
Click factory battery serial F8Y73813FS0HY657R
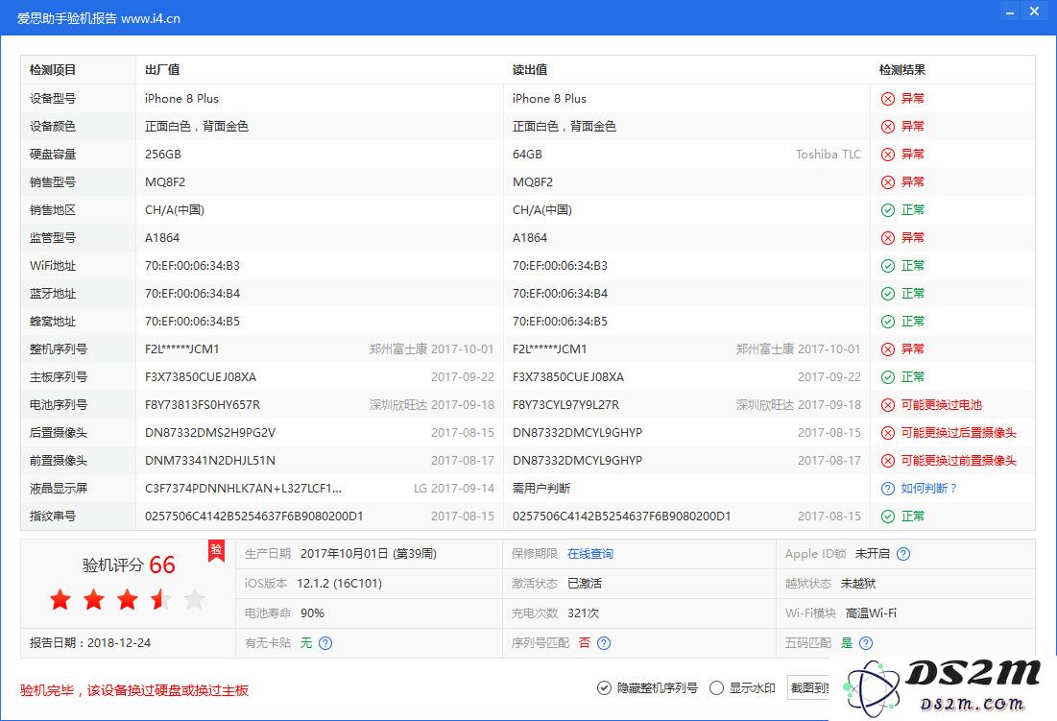pos(203,405)
